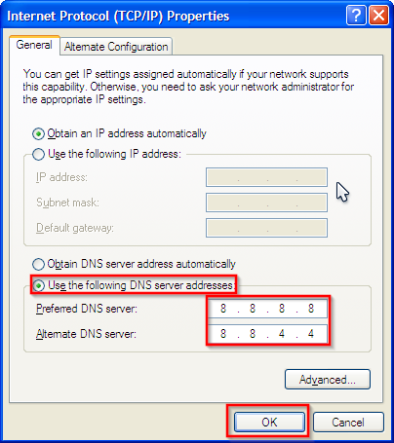Switch to the General tab
This screenshot has height=443, width=394.
(34, 45)
